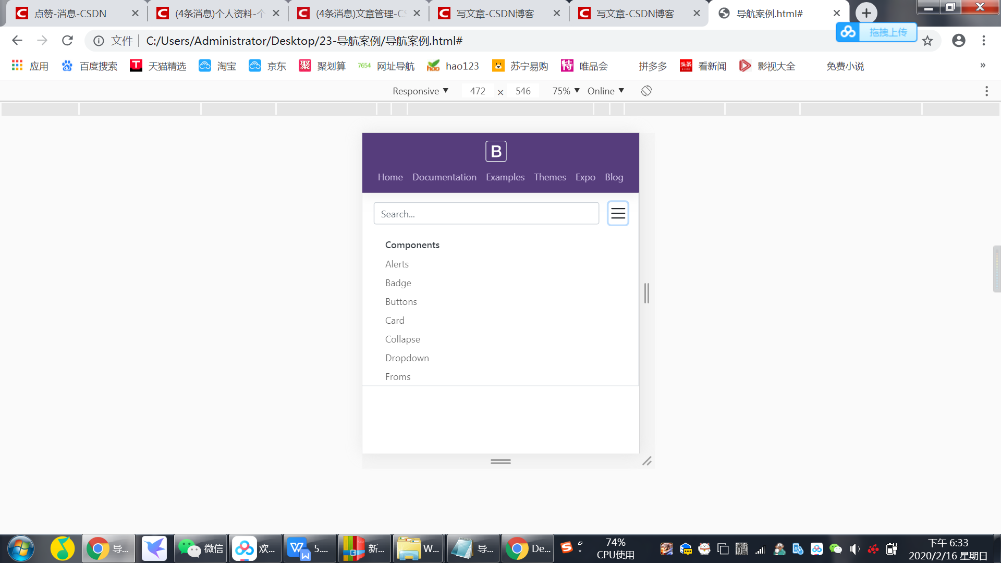Click inside the Search input field
The width and height of the screenshot is (1001, 563).
click(x=486, y=213)
